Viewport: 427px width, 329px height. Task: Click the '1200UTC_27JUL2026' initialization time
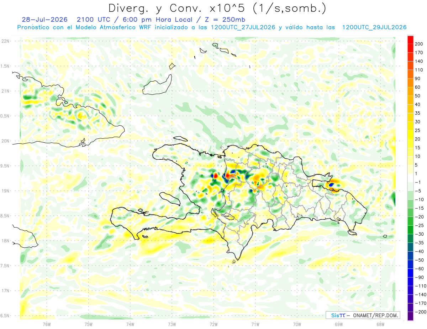coord(243,27)
